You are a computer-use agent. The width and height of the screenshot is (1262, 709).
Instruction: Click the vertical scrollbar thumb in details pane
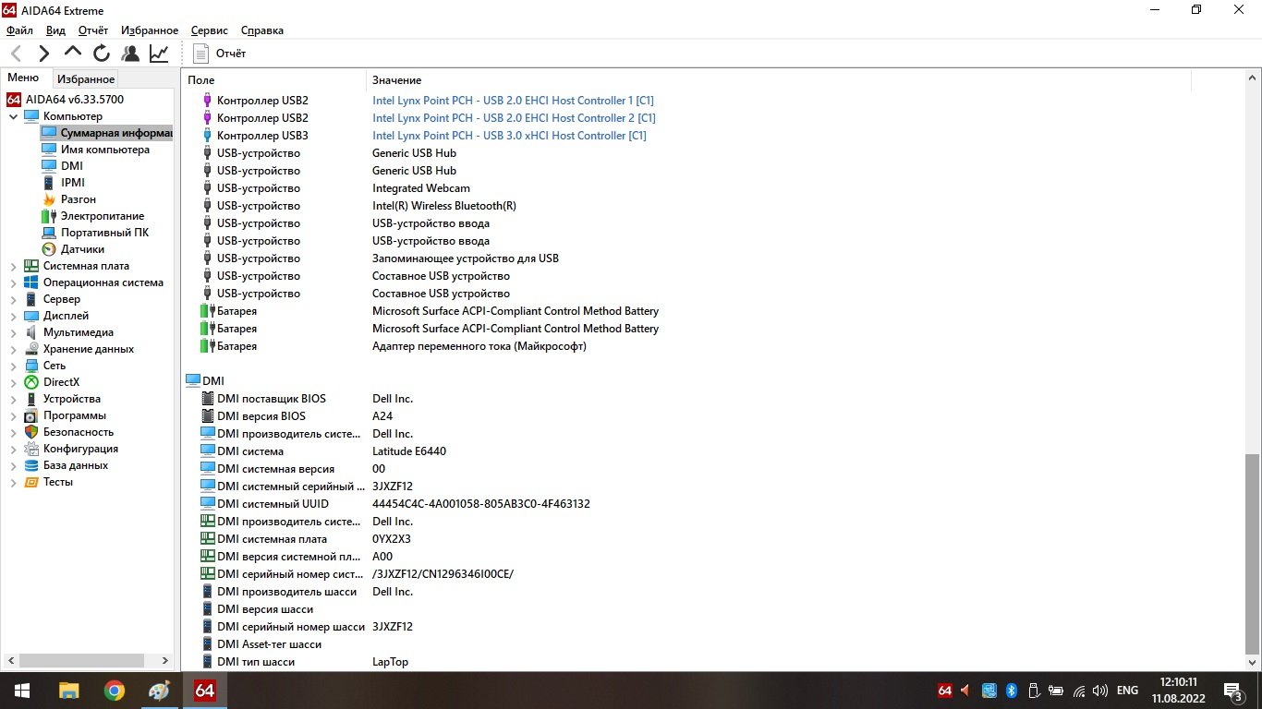click(1252, 553)
